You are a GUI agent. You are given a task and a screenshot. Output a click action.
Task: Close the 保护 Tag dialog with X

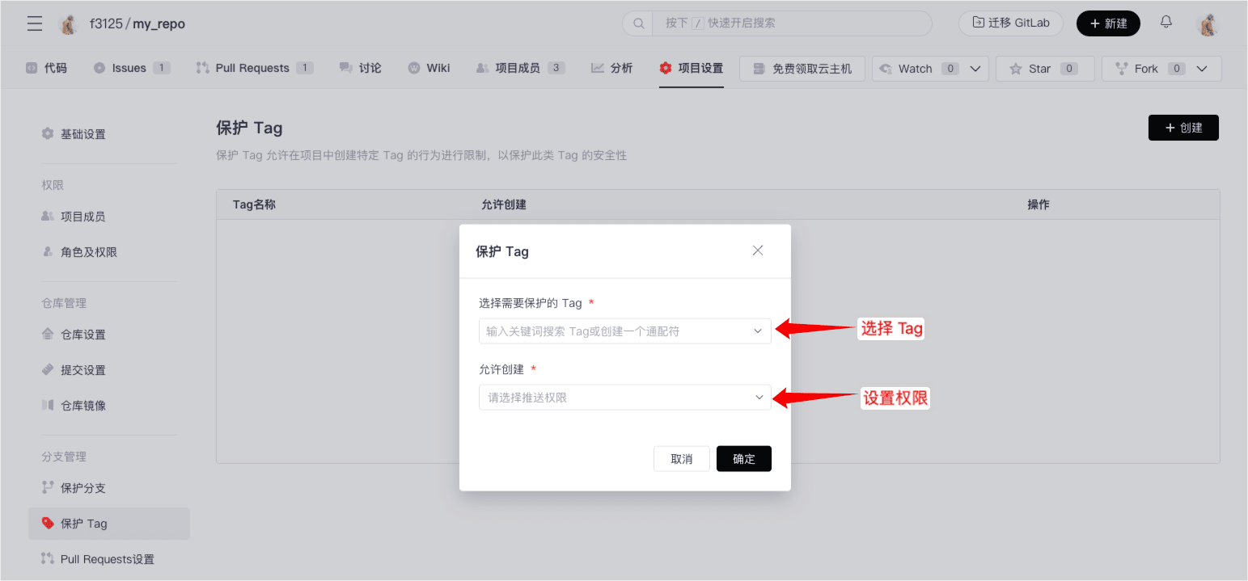point(758,251)
